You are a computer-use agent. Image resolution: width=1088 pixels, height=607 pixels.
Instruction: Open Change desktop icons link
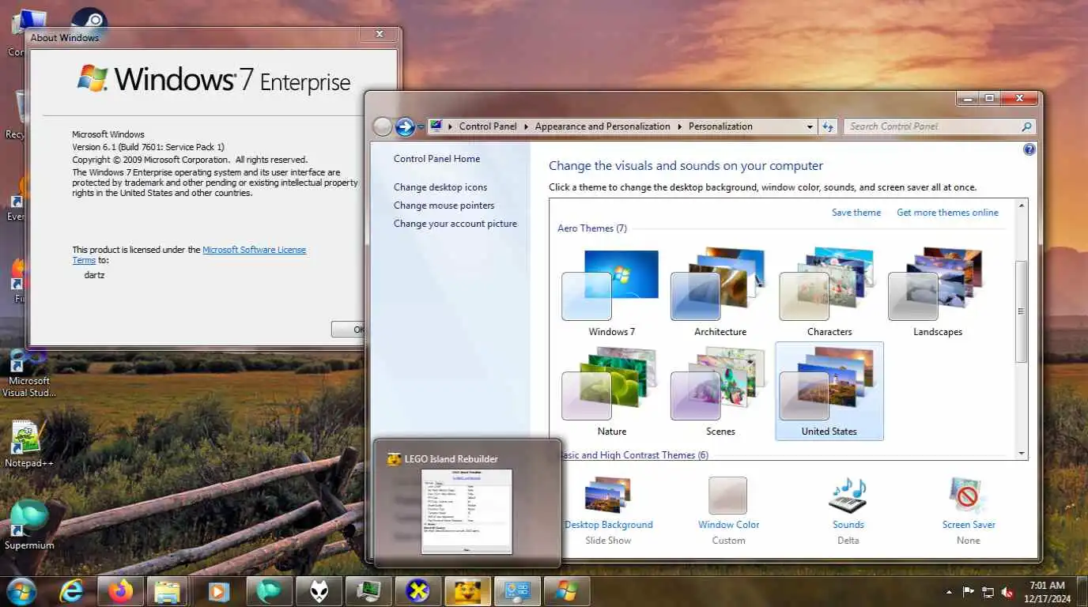pyautogui.click(x=440, y=187)
